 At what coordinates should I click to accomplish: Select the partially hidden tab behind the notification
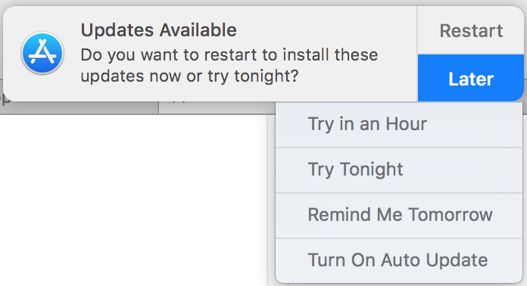(x=217, y=107)
